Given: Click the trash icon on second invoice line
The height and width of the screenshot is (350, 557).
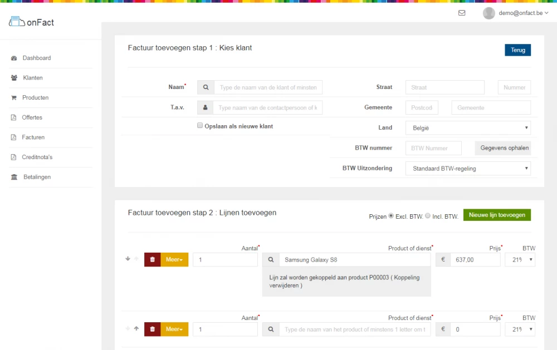Looking at the screenshot, I should click(x=153, y=329).
